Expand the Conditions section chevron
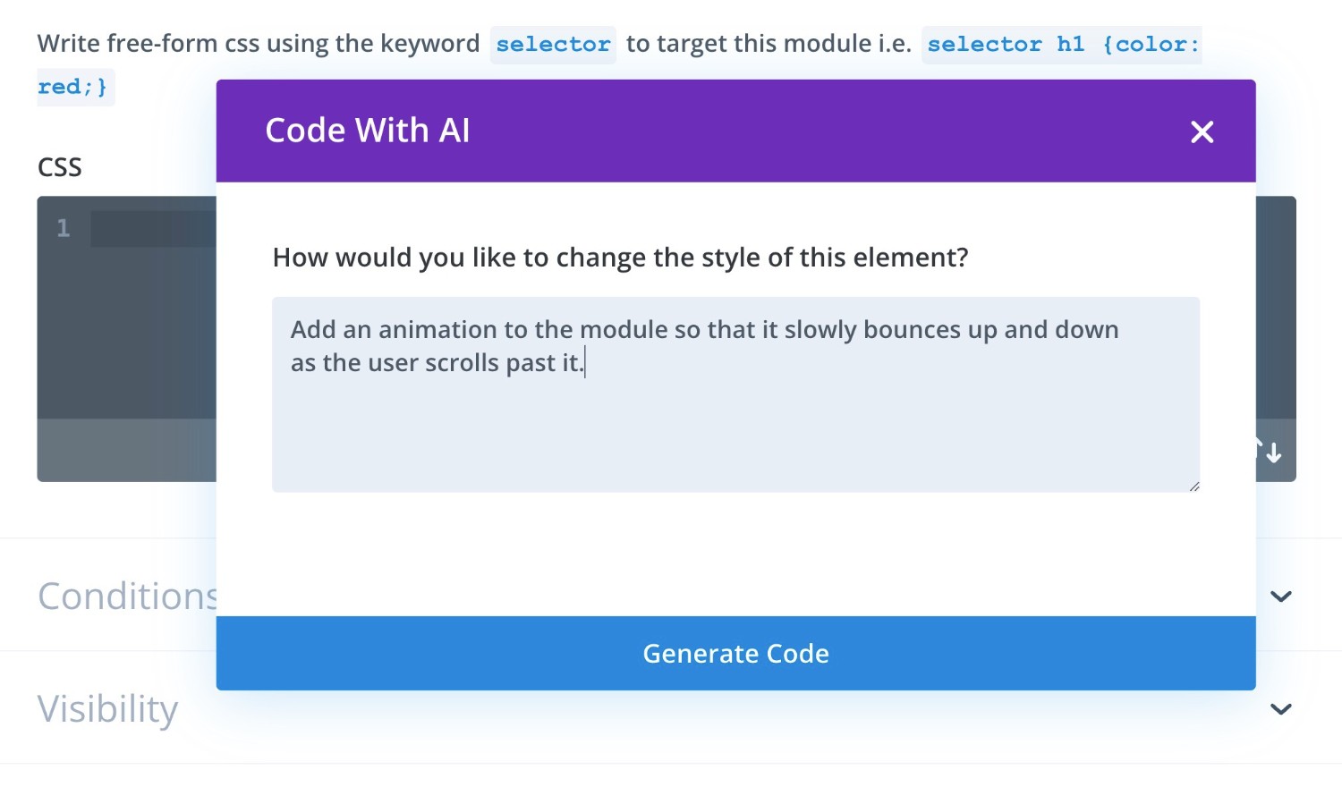The width and height of the screenshot is (1342, 787). [x=1281, y=597]
